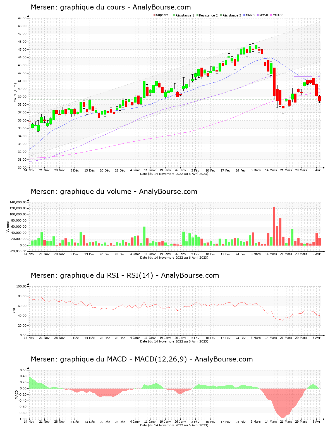
Task: Click the 'RSI' vertical axis label
Action: click(x=14, y=311)
